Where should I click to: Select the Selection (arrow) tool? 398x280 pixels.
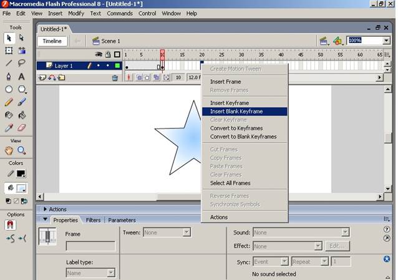pyautogui.click(x=9, y=38)
